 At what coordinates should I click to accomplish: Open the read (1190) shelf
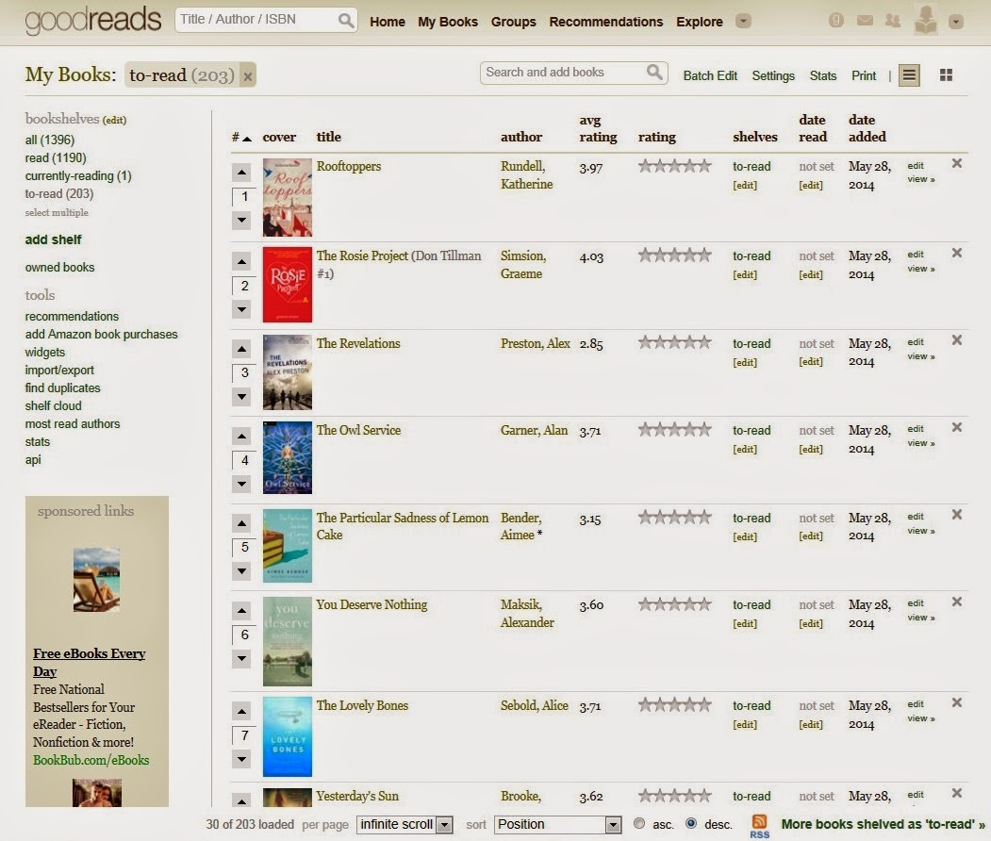coord(56,158)
